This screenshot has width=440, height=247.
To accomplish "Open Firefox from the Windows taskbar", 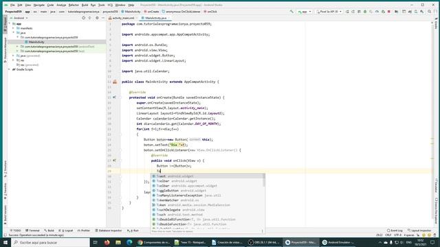I will tap(107, 242).
